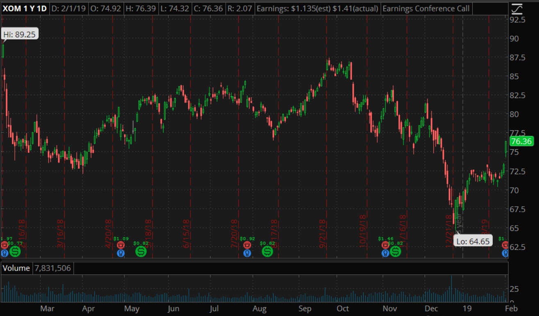Viewport: 539px width, 316px height.
Task: Click the Dec label on time axis
Action: (431, 309)
